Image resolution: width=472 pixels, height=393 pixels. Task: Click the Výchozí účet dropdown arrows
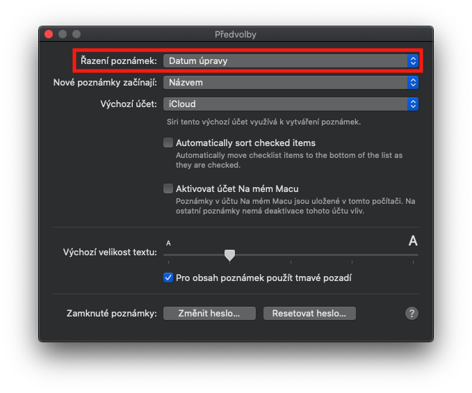(413, 104)
